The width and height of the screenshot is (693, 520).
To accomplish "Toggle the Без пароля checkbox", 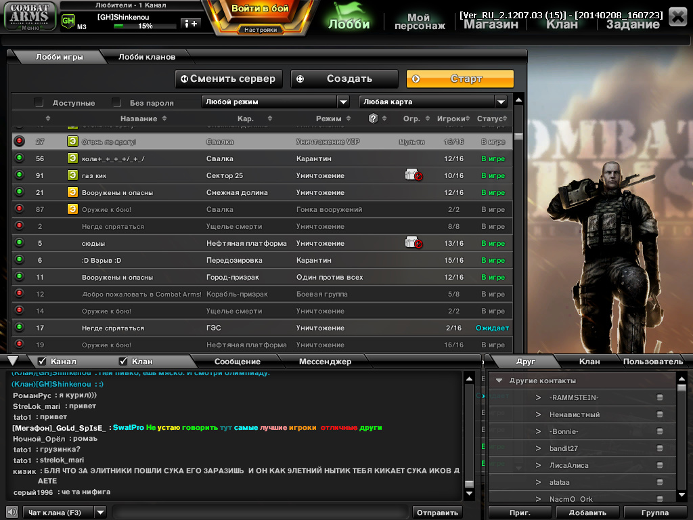I will 116,103.
